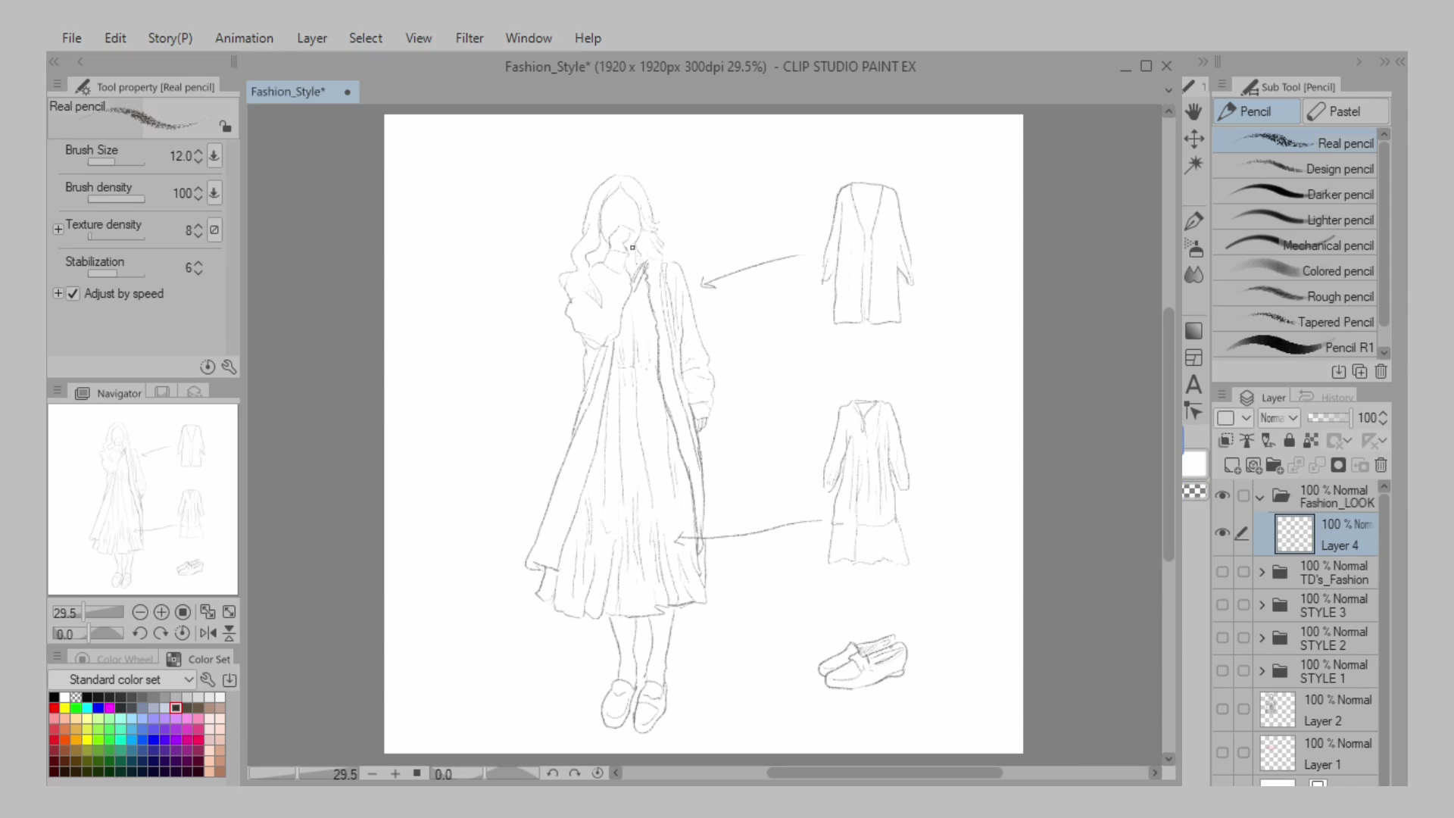
Task: Select the Pen tool
Action: [1194, 220]
